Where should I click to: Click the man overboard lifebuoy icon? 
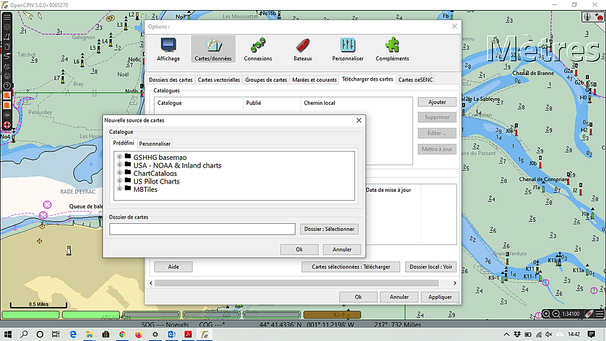[x=7, y=124]
